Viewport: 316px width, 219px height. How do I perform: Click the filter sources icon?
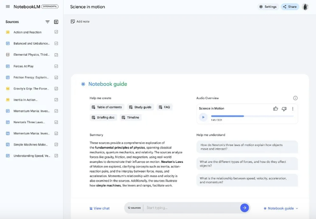[47, 22]
